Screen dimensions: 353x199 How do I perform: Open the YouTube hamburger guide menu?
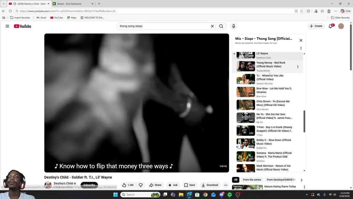7,26
